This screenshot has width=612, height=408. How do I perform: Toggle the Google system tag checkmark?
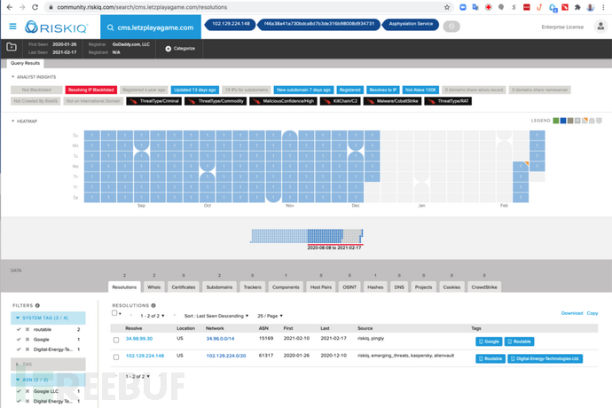(19, 340)
